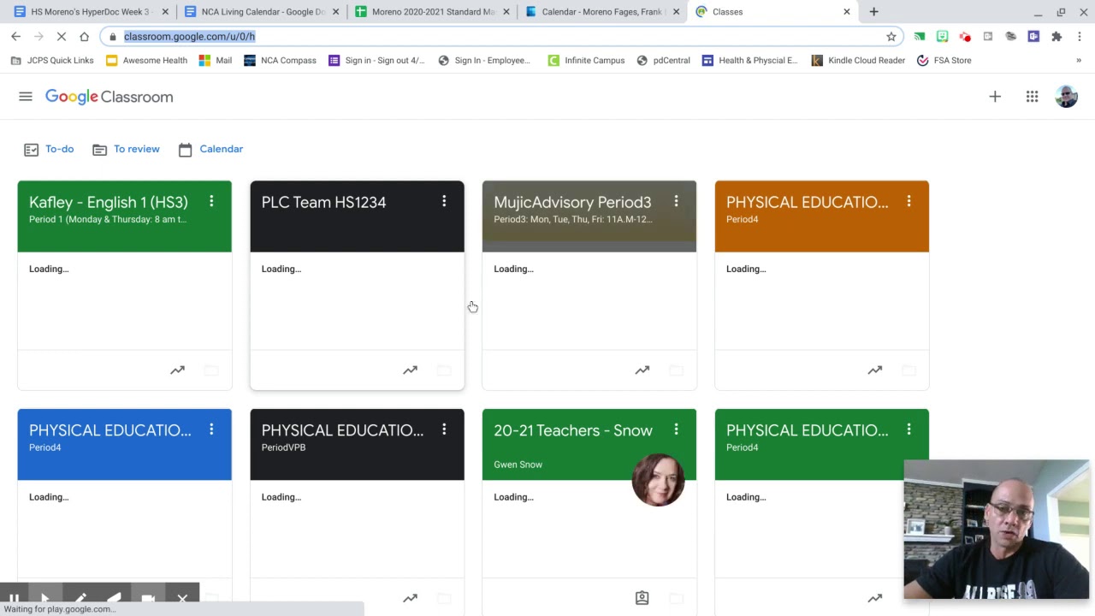Close the screen recorder control bar

tap(182, 599)
